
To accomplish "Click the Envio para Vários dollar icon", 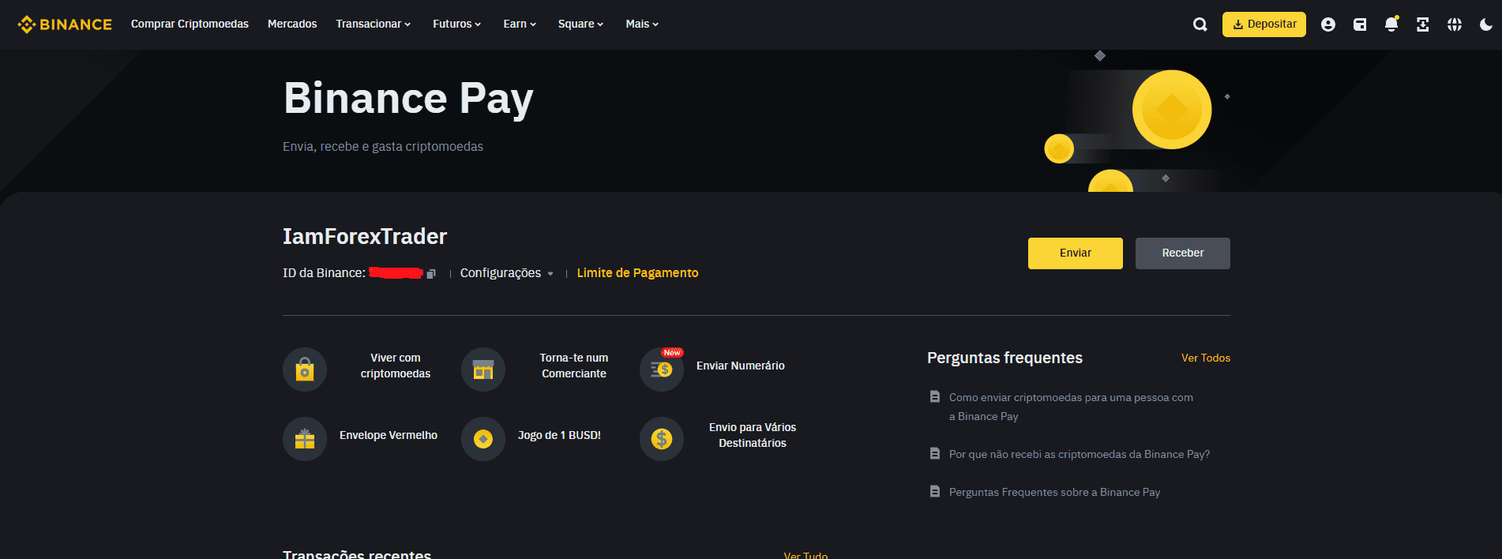I will click(662, 439).
